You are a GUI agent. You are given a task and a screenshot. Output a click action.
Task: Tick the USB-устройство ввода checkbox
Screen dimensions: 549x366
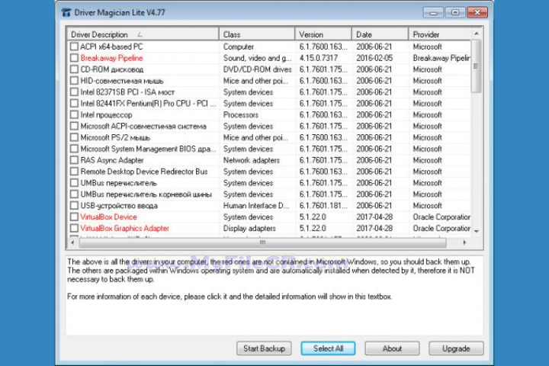pyautogui.click(x=74, y=206)
